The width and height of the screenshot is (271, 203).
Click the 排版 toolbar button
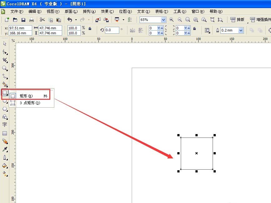pos(238,19)
